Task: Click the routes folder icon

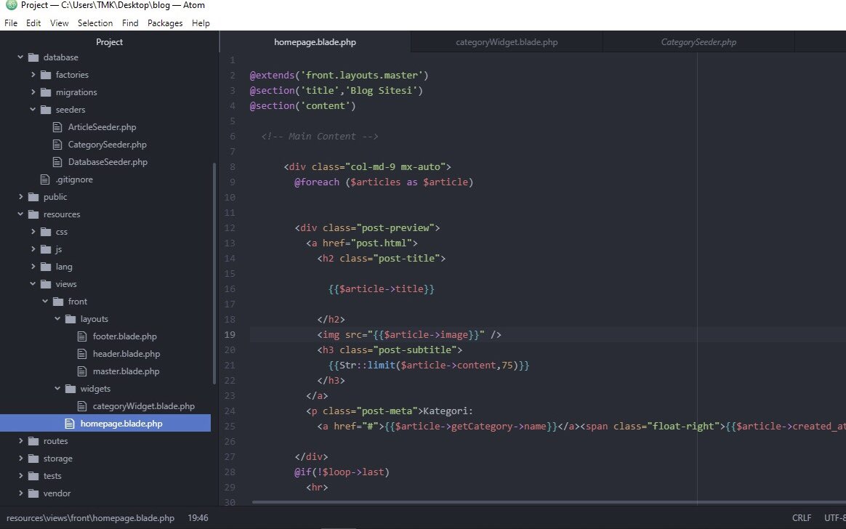Action: (x=33, y=441)
